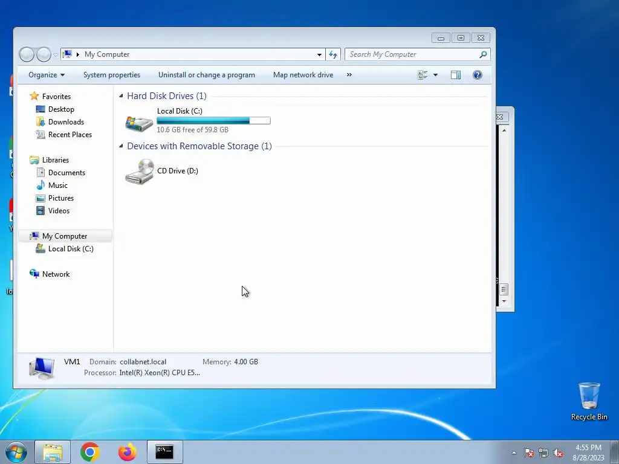Expand the address bar breadcrumb arrow

(x=78, y=54)
